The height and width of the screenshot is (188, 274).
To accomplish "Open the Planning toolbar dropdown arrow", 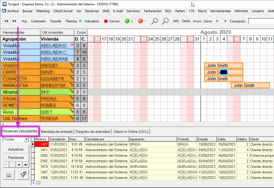I will (x=80, y=21).
